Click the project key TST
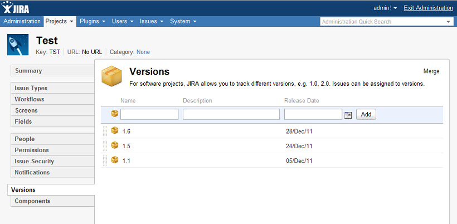 click(55, 52)
